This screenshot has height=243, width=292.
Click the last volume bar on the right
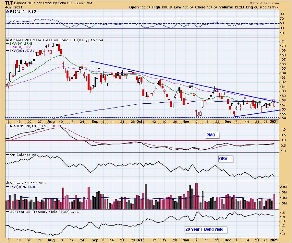click(274, 202)
